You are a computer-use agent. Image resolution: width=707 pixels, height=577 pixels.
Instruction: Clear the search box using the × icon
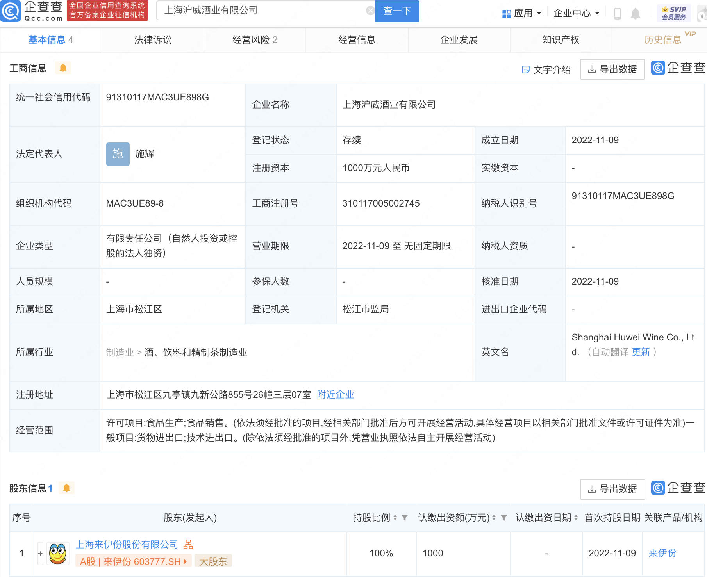coord(370,11)
